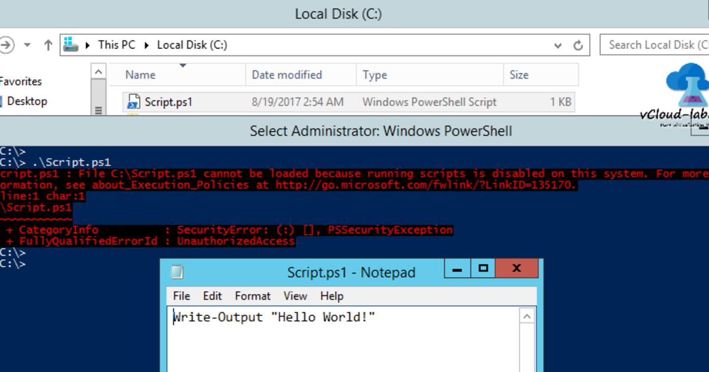709x372 pixels.
Task: Toggle sorting by the Size column
Action: click(519, 74)
